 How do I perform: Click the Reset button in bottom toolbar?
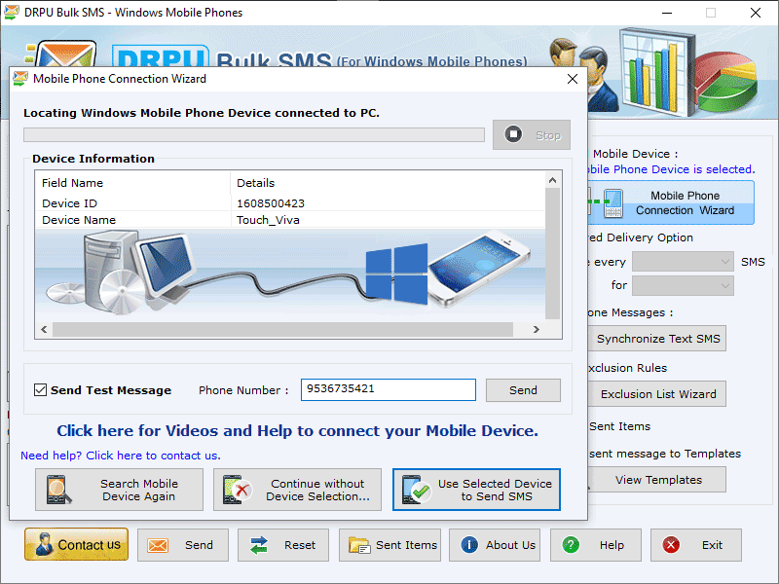pyautogui.click(x=282, y=545)
